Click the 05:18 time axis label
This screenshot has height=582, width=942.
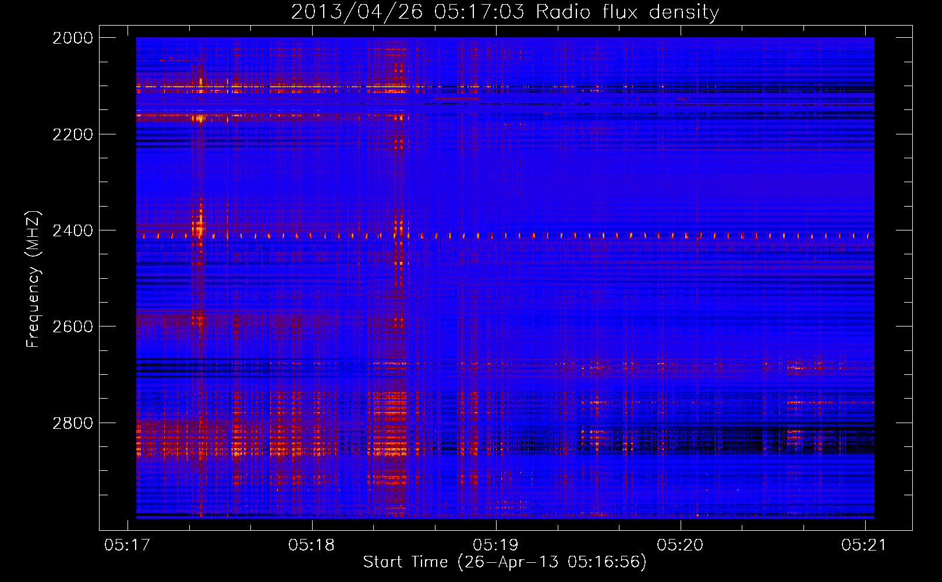pos(311,545)
